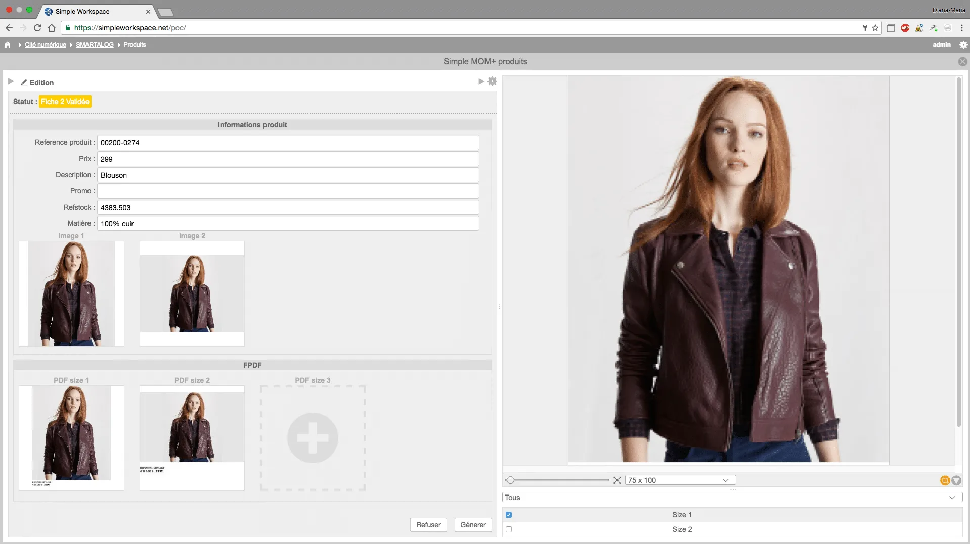The width and height of the screenshot is (970, 544).
Task: Click the Adblock Plus extension icon
Action: 905,28
